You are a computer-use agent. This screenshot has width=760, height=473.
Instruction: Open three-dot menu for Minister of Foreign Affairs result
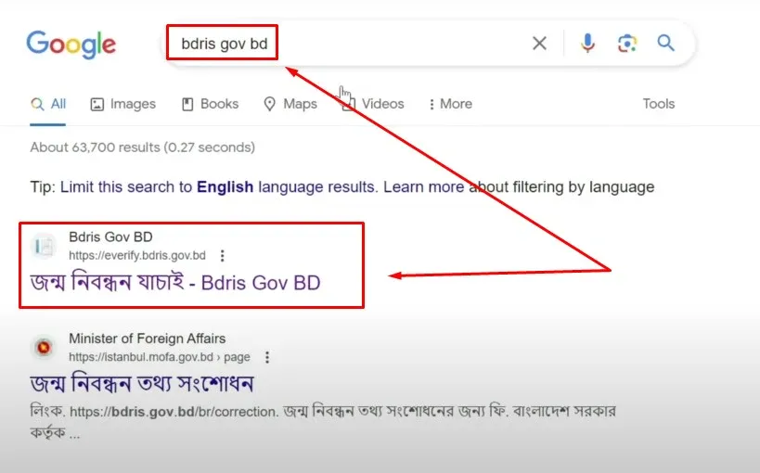[x=267, y=357]
